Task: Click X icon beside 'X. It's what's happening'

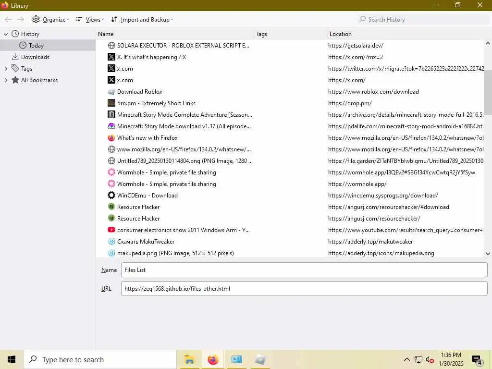Action: (x=111, y=57)
